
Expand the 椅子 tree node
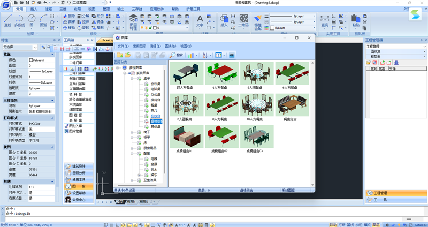coord(132,132)
